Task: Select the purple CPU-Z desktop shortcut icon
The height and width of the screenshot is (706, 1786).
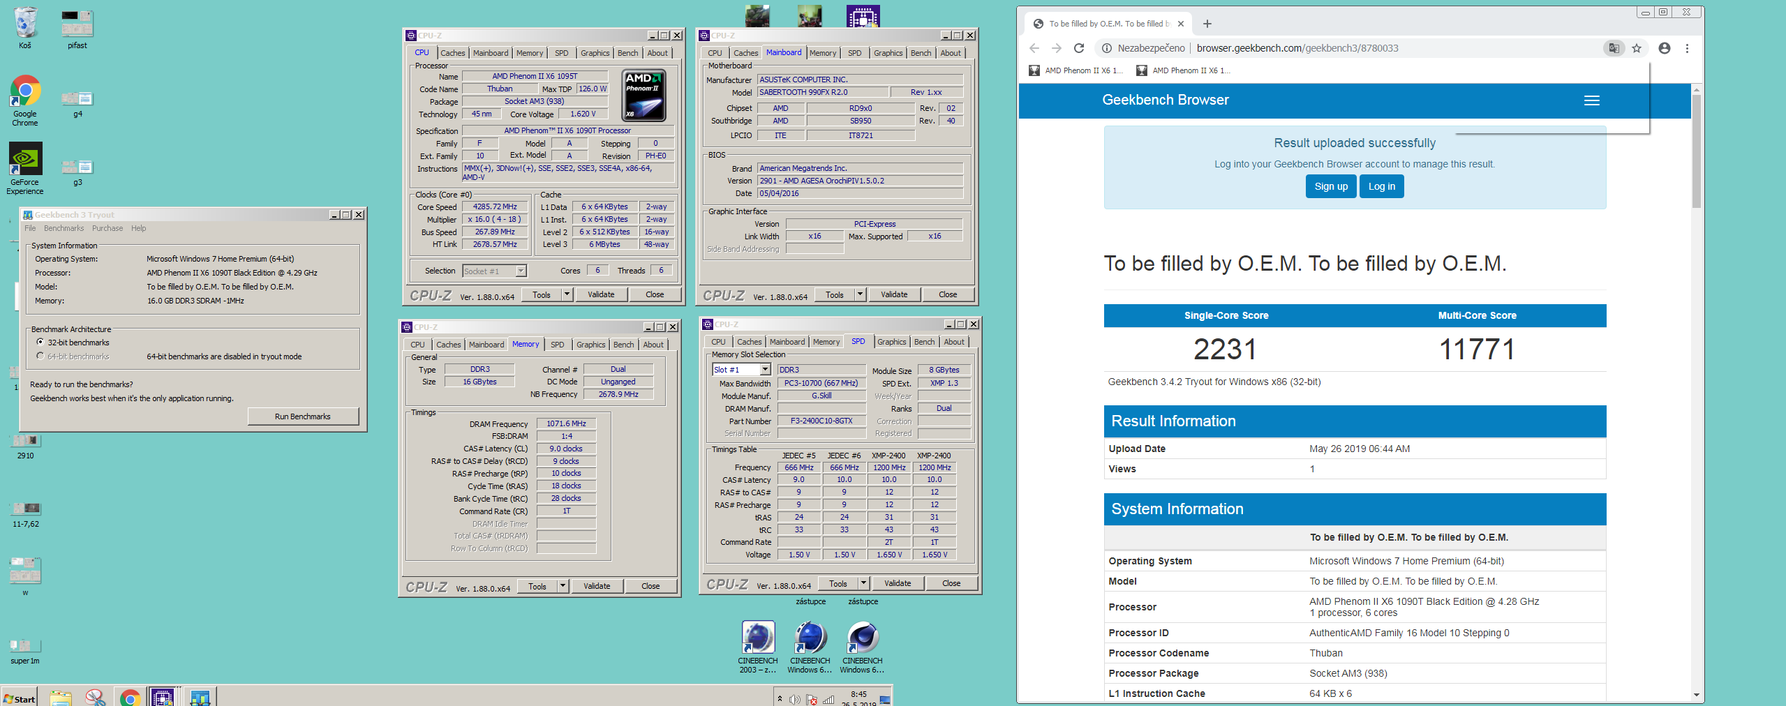Action: click(x=863, y=15)
